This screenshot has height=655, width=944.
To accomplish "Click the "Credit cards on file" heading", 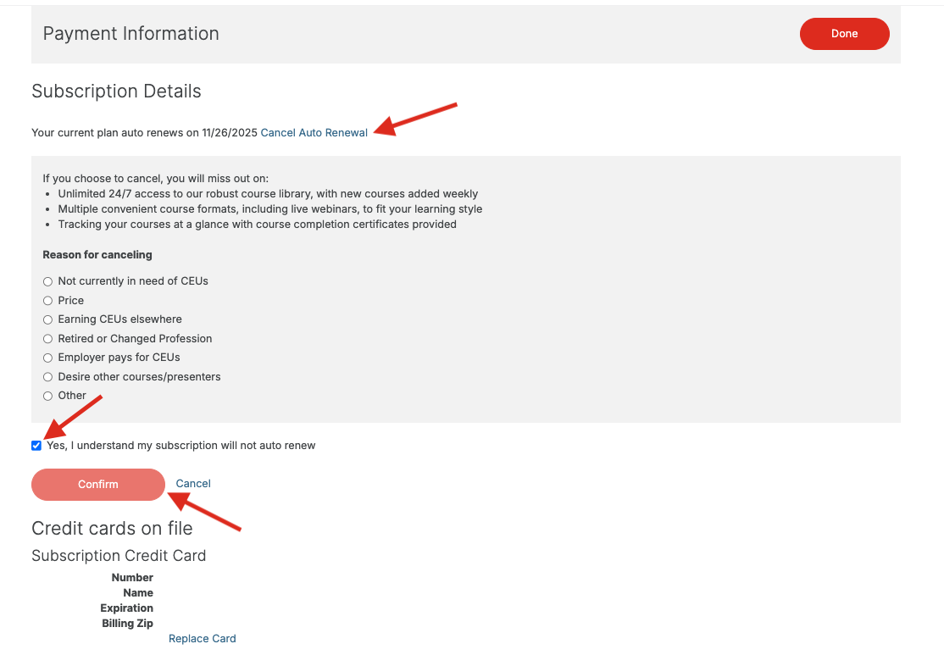I will point(110,528).
